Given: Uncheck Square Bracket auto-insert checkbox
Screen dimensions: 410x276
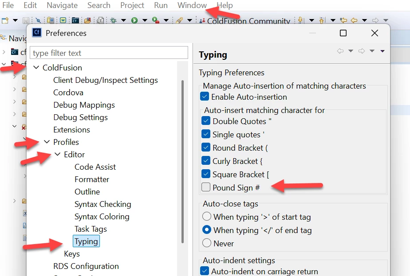Looking at the screenshot, I should 206,174.
